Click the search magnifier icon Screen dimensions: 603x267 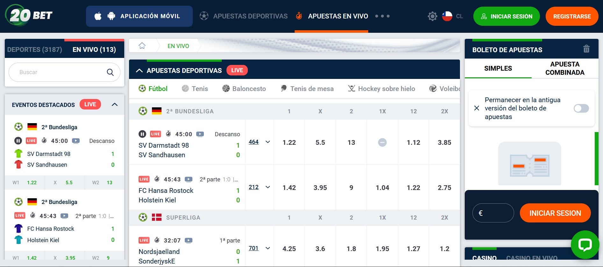coord(110,72)
